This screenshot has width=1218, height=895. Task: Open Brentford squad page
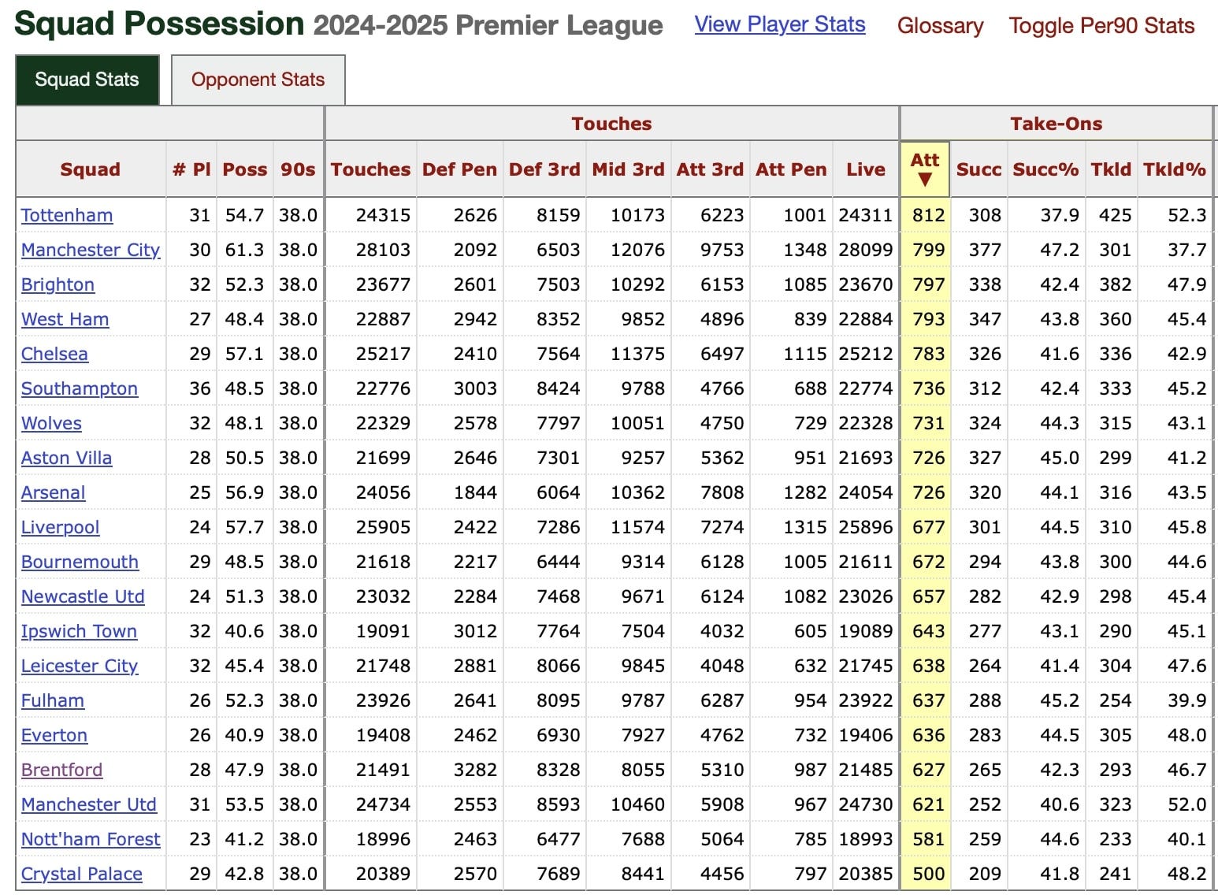[61, 770]
